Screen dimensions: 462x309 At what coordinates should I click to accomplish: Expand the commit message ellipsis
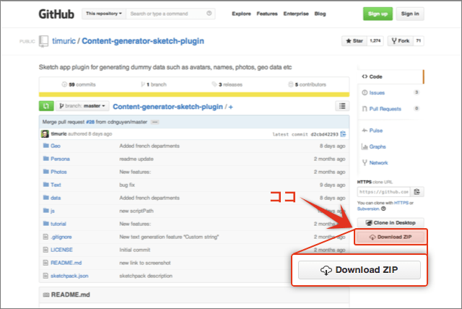pos(155,122)
